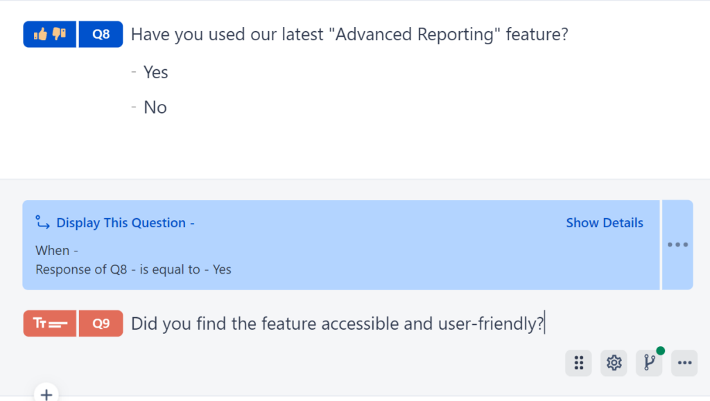This screenshot has height=401, width=710.
Task: Open the ellipsis menu below Q9
Action: 684,362
